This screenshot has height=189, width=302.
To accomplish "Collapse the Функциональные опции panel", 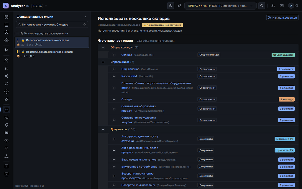I will coord(86,17).
